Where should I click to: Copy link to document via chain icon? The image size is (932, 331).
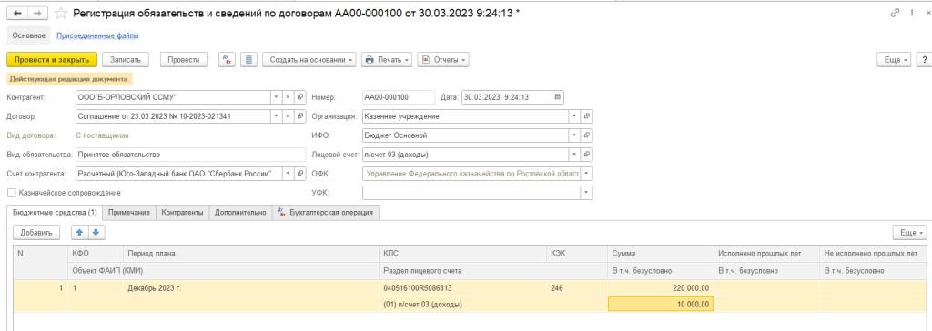(896, 13)
